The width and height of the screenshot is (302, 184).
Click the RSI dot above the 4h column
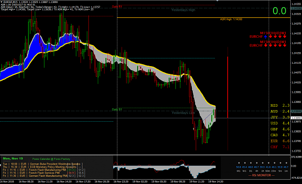point(257,163)
